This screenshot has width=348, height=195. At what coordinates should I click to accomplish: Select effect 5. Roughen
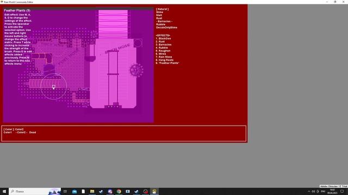click(163, 51)
